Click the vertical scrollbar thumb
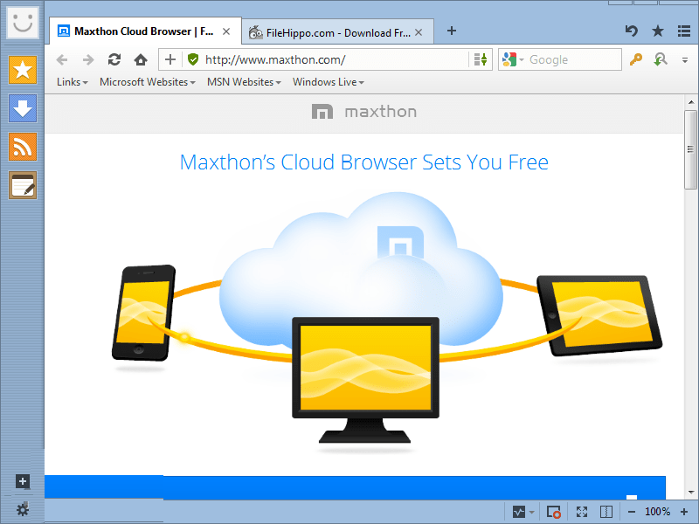Viewport: 699px width, 524px height. (x=691, y=149)
